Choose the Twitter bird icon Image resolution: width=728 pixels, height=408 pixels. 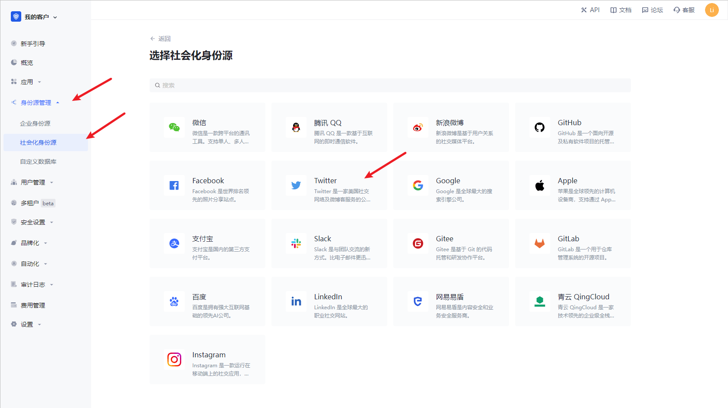click(296, 185)
